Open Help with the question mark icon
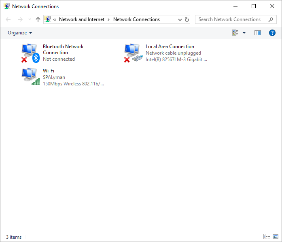282x242 pixels. 272,33
